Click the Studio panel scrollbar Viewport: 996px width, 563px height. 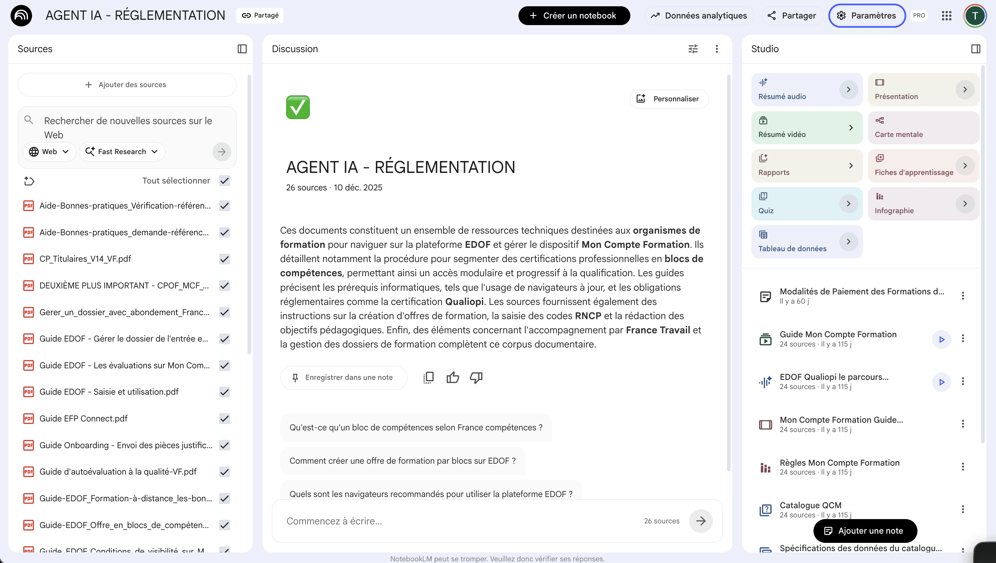(983, 254)
